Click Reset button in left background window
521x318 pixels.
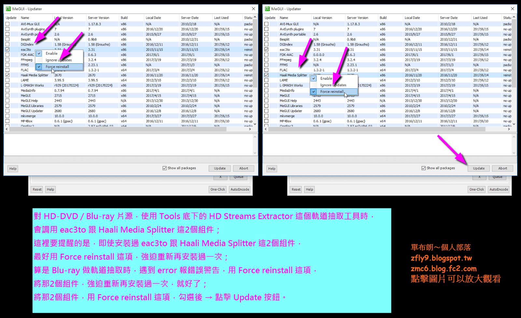coord(37,189)
